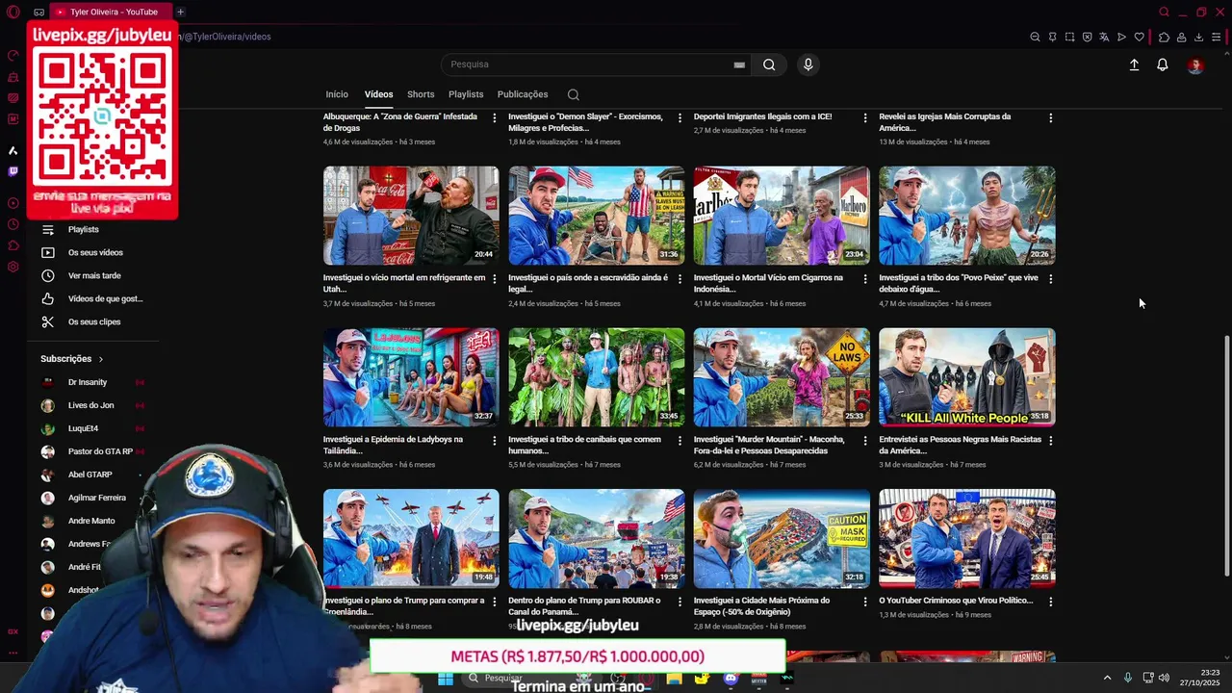Screen dimensions: 1232x693
Task: Expand the Subscrições section chevron
Action: [x=100, y=359]
